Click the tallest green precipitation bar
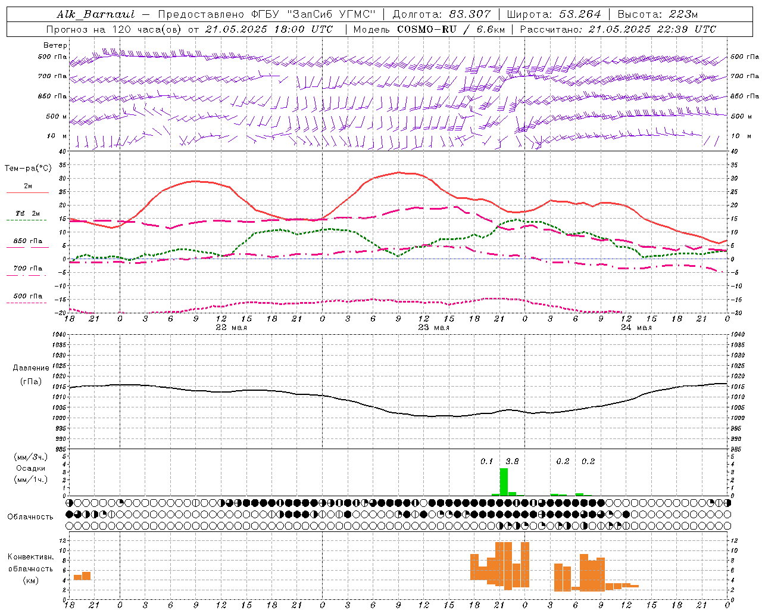Image resolution: width=762 pixels, height=610 pixels. [504, 482]
